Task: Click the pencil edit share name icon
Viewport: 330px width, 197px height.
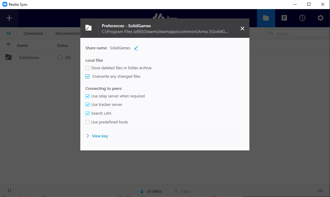Action: coord(136,48)
